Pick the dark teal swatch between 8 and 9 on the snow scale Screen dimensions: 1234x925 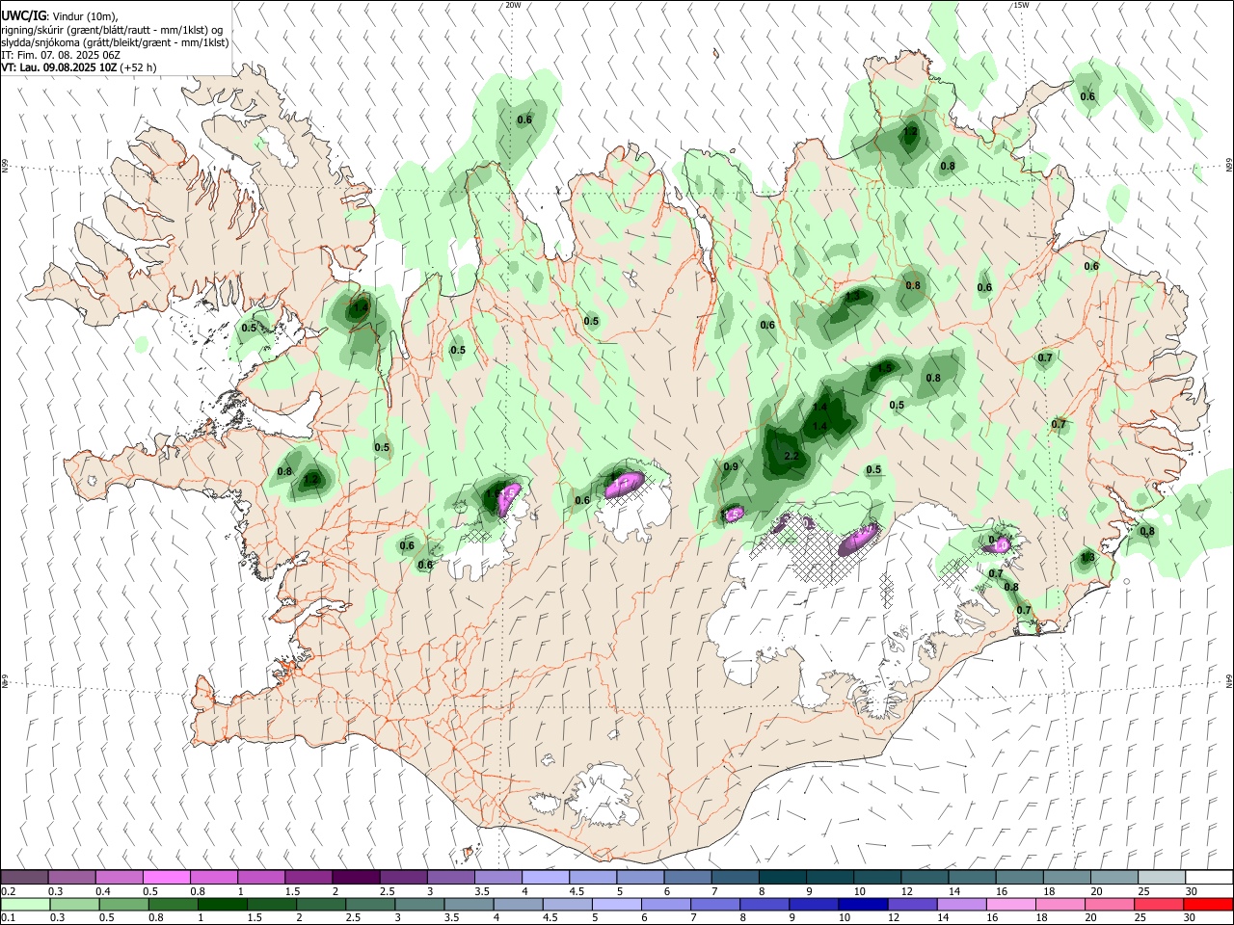point(782,878)
